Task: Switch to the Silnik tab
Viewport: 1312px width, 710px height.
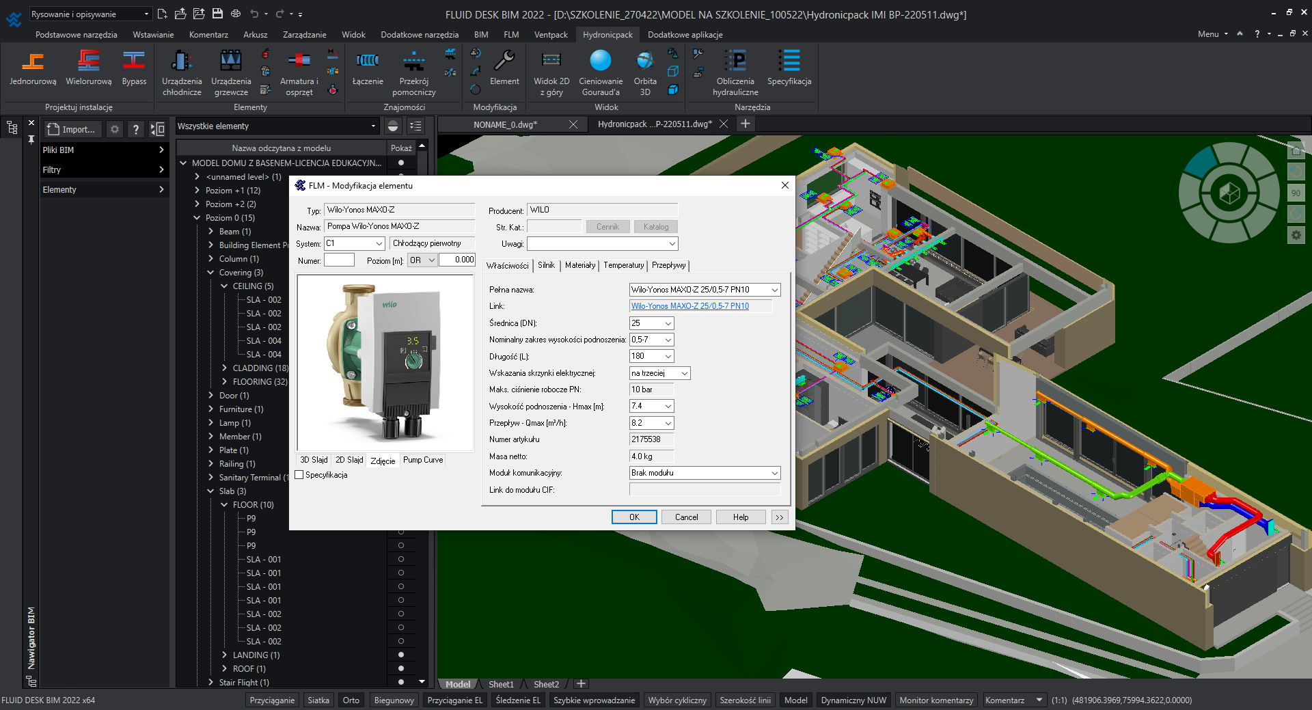Action: 546,265
